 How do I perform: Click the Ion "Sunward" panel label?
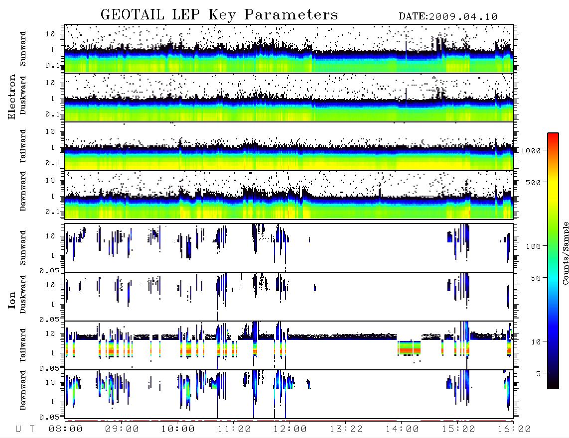click(x=23, y=248)
